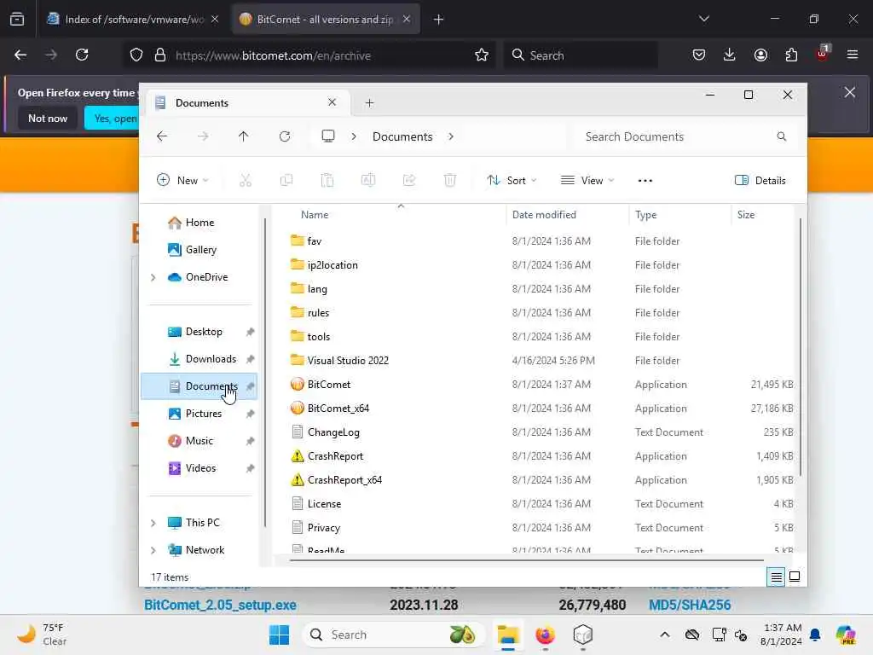Click the This PC monitor icon in address bar

[x=328, y=136]
